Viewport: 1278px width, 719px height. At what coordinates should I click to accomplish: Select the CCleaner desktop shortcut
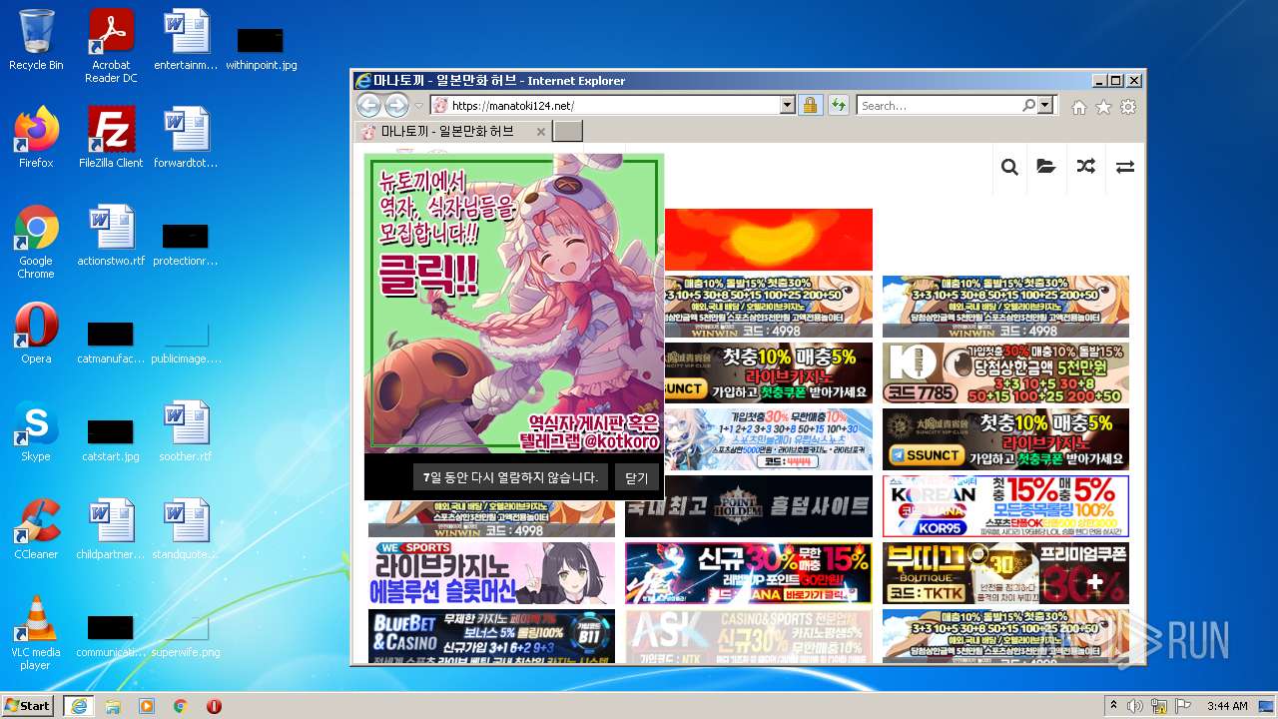click(x=36, y=529)
